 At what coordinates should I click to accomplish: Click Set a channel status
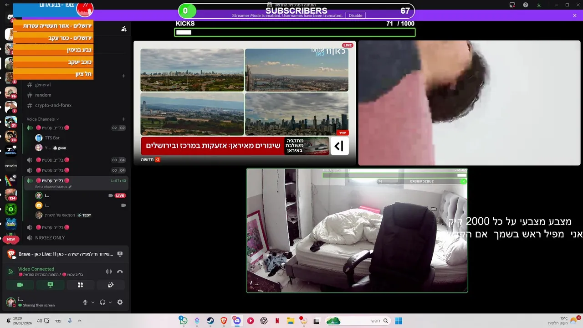(53, 187)
